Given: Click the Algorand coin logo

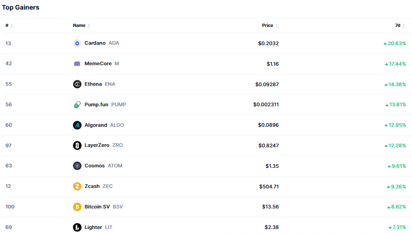Looking at the screenshot, I should pos(77,125).
